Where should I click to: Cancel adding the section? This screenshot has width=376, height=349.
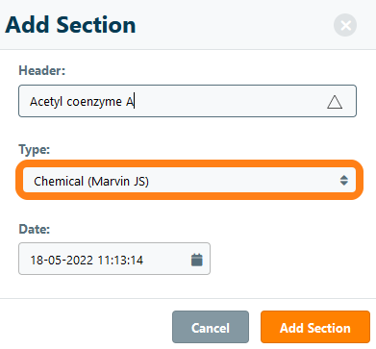(x=211, y=327)
